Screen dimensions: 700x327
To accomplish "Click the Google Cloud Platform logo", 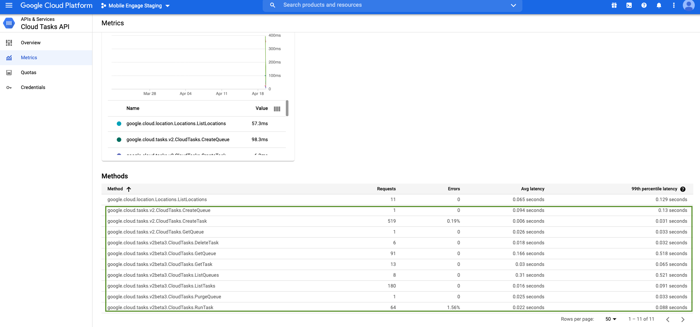I will 56,5.
